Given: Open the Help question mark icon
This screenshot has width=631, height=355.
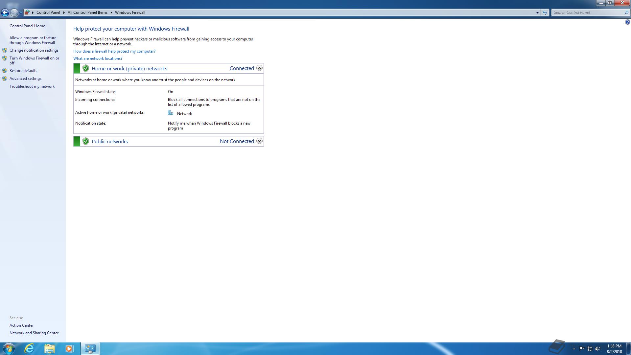Looking at the screenshot, I should 627,22.
